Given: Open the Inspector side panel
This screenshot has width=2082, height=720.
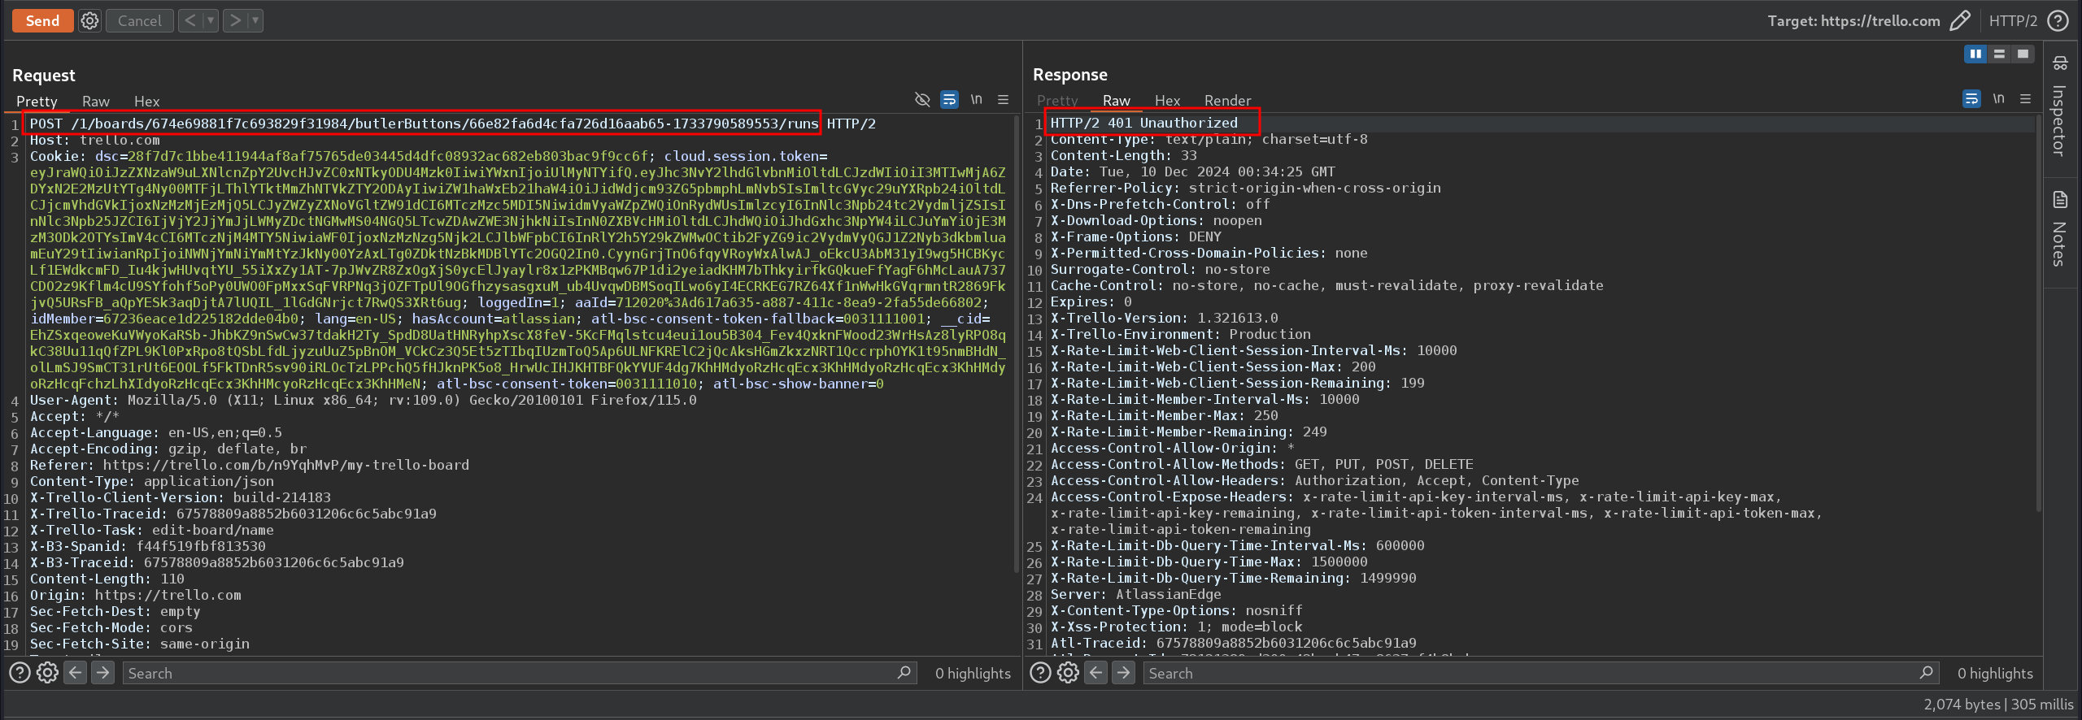Looking at the screenshot, I should [2060, 106].
